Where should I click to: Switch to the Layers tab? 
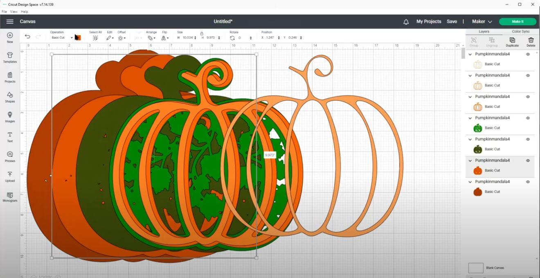coord(484,32)
